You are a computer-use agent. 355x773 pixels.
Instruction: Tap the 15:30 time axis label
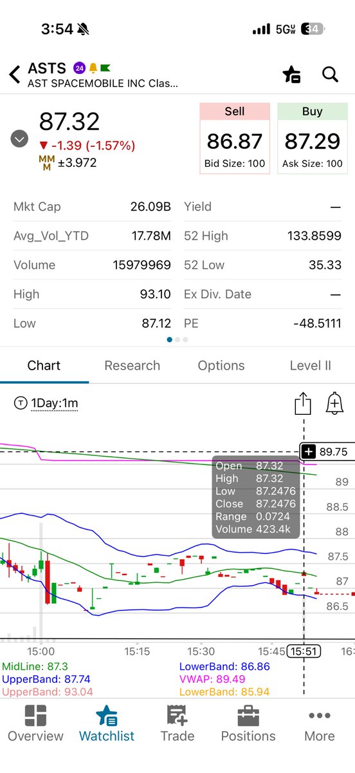pos(201,651)
